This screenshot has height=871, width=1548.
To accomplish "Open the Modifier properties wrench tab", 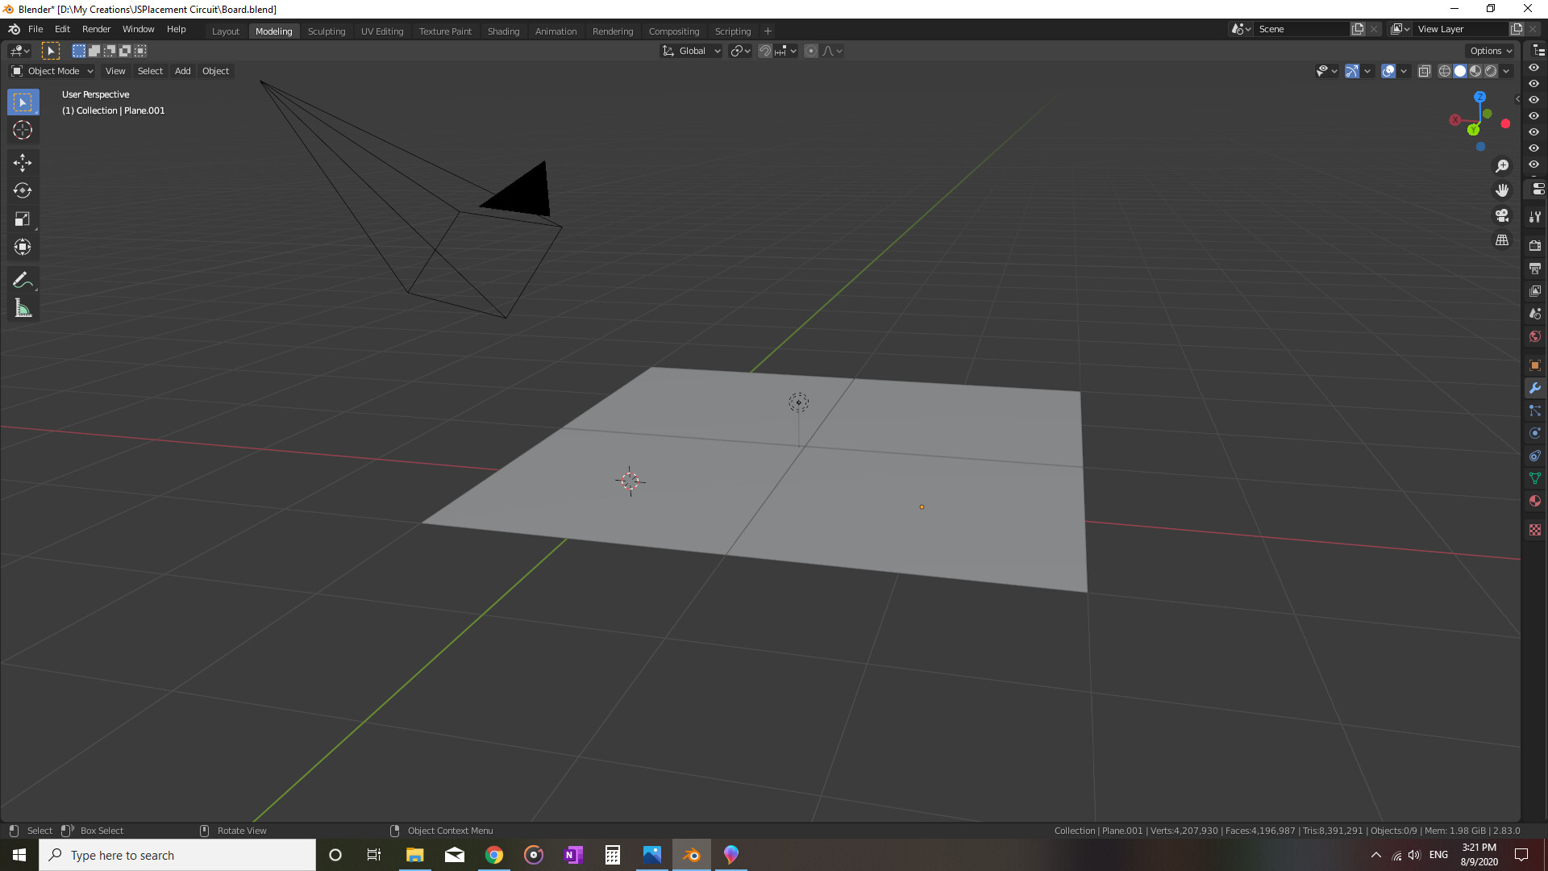I will point(1535,388).
